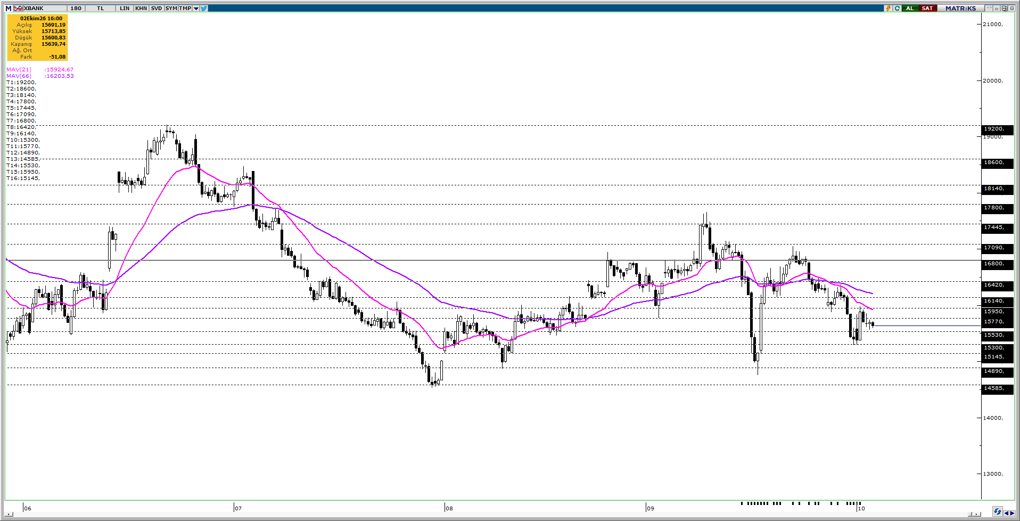
Task: Click the 10 month marker on time axis
Action: coord(861,508)
